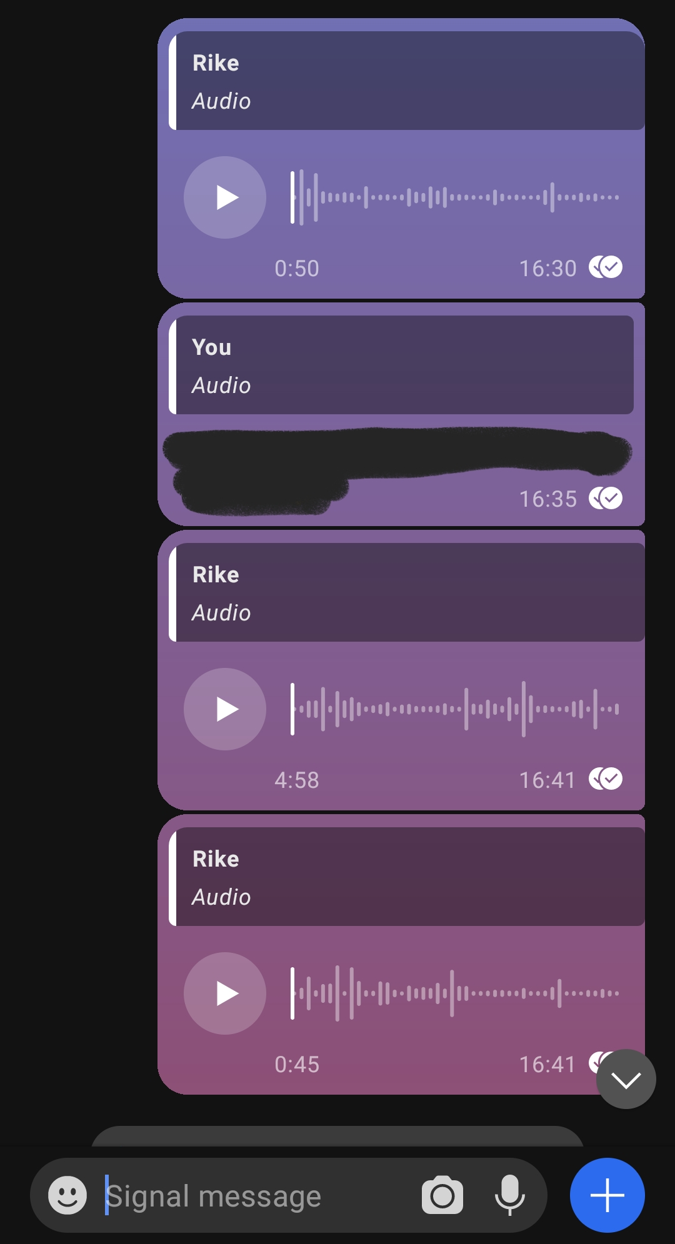The width and height of the screenshot is (675, 1244).
Task: Open attachments with the blue plus button
Action: click(607, 1195)
